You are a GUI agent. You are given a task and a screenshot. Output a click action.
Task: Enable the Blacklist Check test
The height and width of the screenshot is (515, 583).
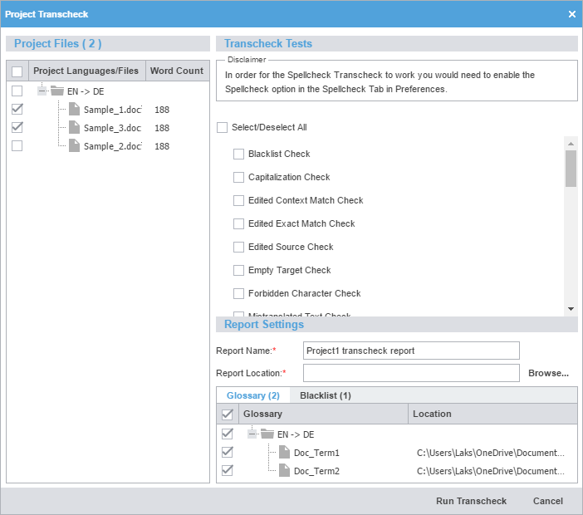(238, 154)
